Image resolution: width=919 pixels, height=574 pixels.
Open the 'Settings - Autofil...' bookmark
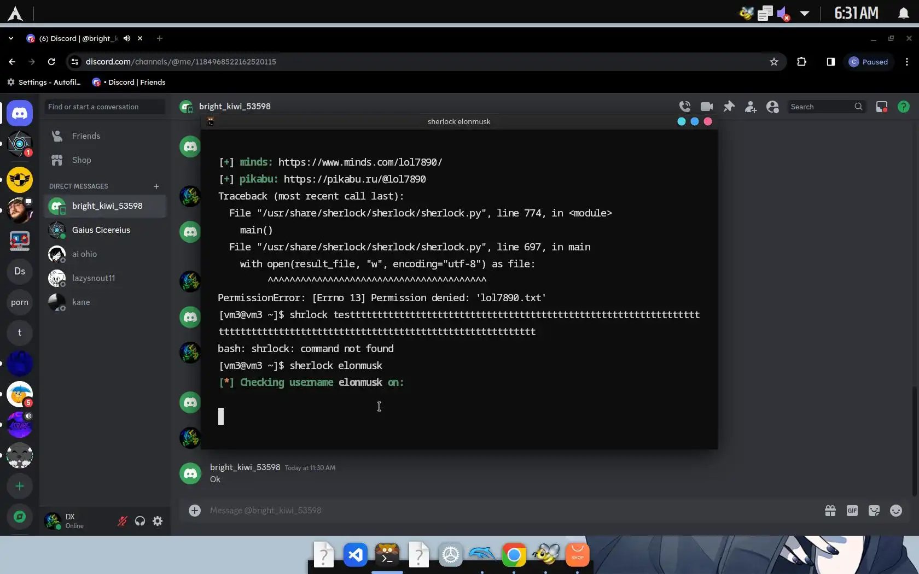tap(44, 82)
